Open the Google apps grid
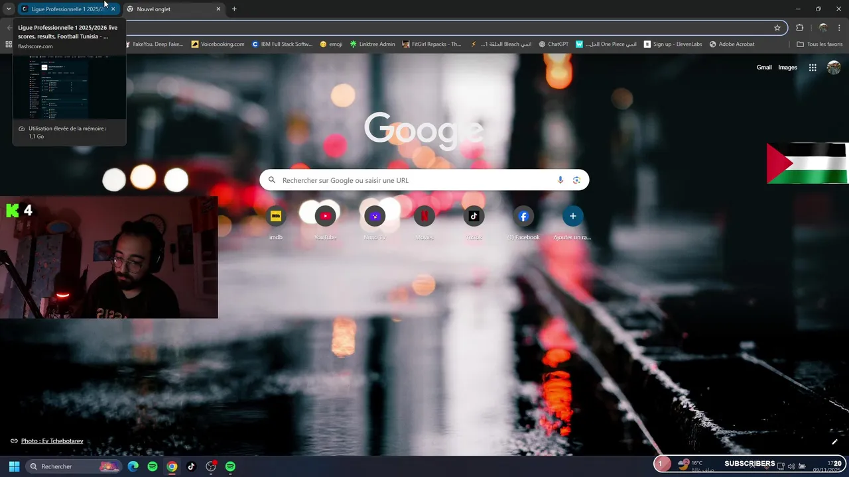 pos(813,68)
